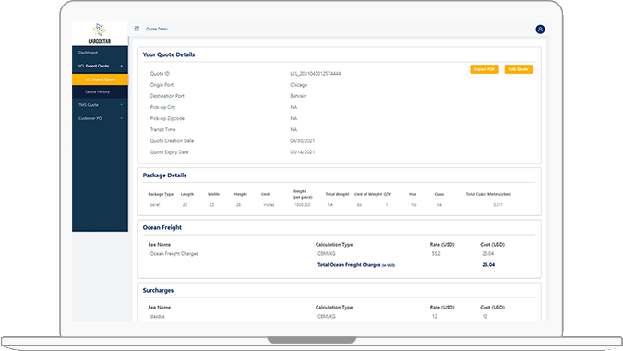Click the Quote Detail breadcrumb
The image size is (623, 351).
[x=157, y=29]
